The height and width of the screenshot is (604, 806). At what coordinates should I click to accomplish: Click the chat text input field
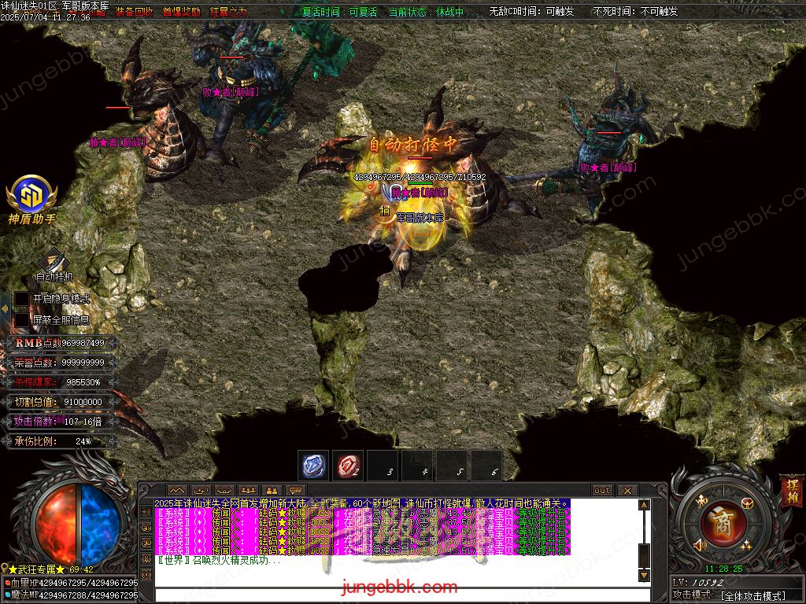click(x=402, y=595)
